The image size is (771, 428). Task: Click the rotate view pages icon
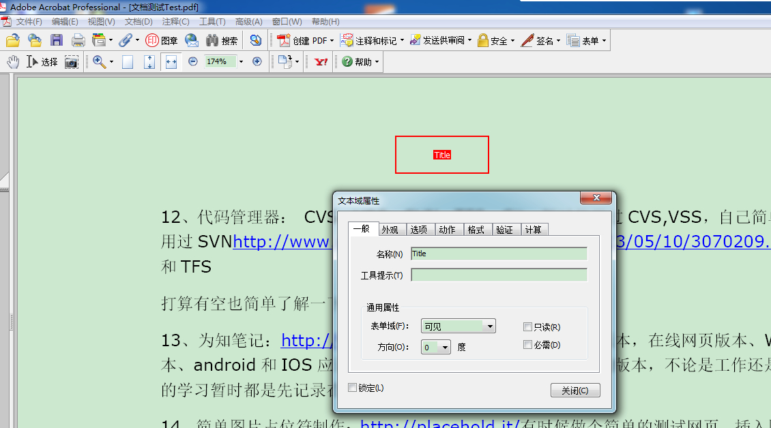point(285,62)
